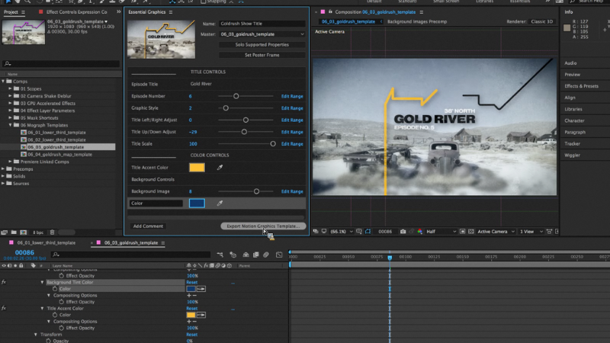Click the Set Poster Frame button
This screenshot has width=610, height=343.
pyautogui.click(x=262, y=55)
